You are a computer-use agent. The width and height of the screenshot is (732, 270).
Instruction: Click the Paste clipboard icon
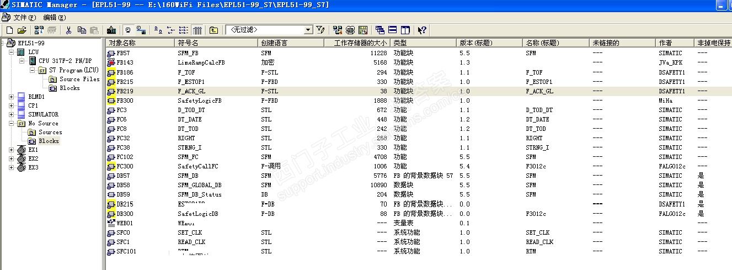[94, 30]
